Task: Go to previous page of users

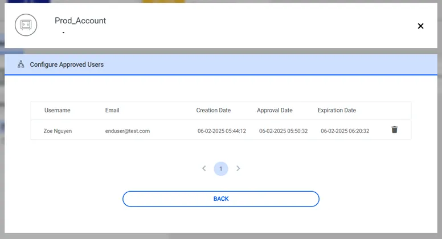Action: [204, 168]
